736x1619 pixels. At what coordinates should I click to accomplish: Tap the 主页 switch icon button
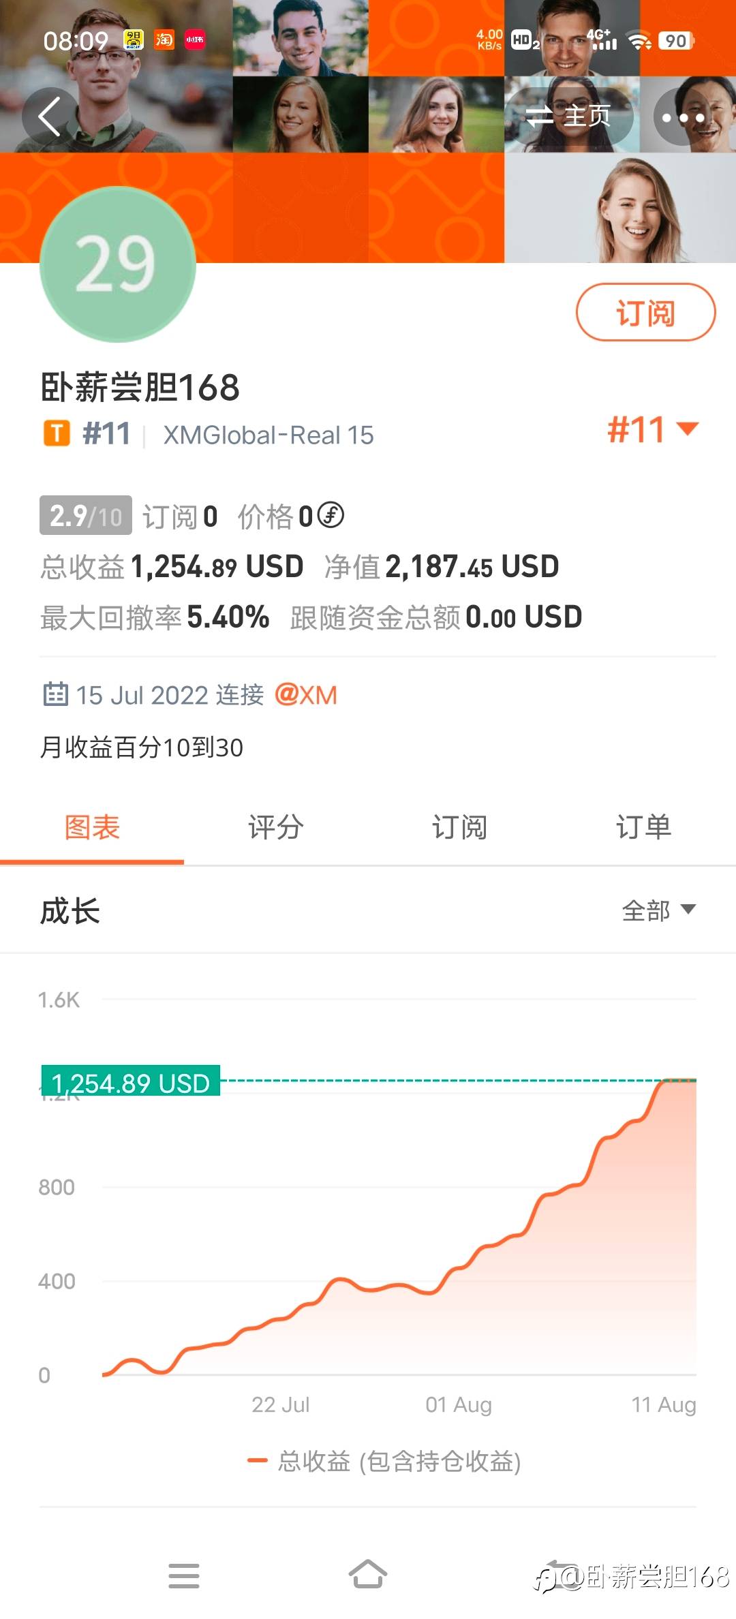(x=568, y=116)
